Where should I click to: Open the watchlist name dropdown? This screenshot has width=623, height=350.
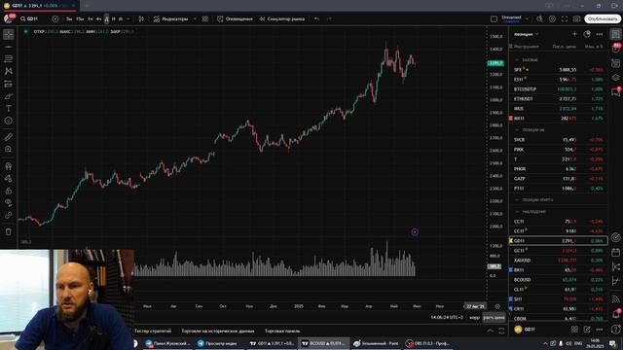[x=526, y=34]
